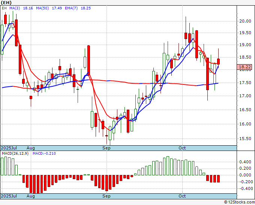Image resolution: width=255 pixels, height=205 pixels.
Task: Click Sep on the price chart time axis
Action: coord(106,148)
